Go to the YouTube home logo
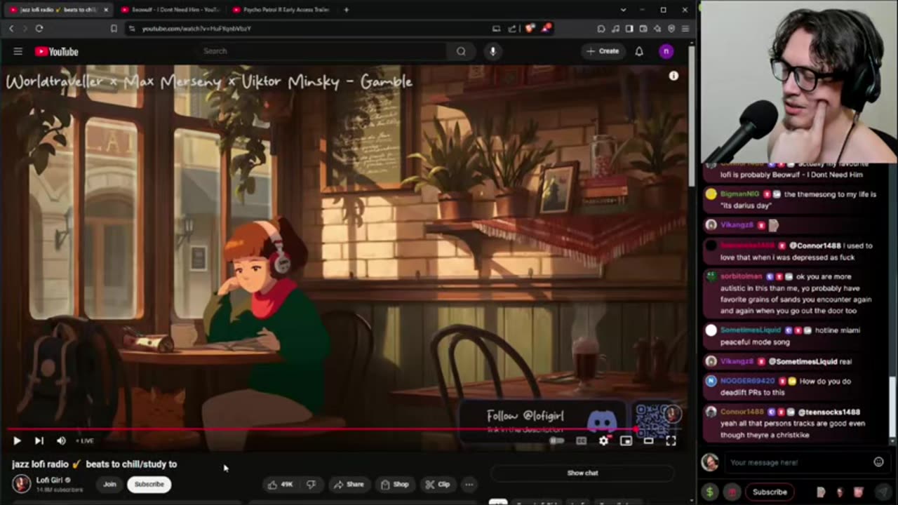 click(x=57, y=51)
